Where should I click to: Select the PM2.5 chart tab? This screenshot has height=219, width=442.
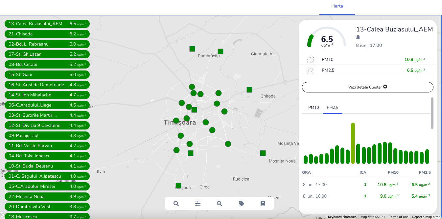(x=333, y=108)
